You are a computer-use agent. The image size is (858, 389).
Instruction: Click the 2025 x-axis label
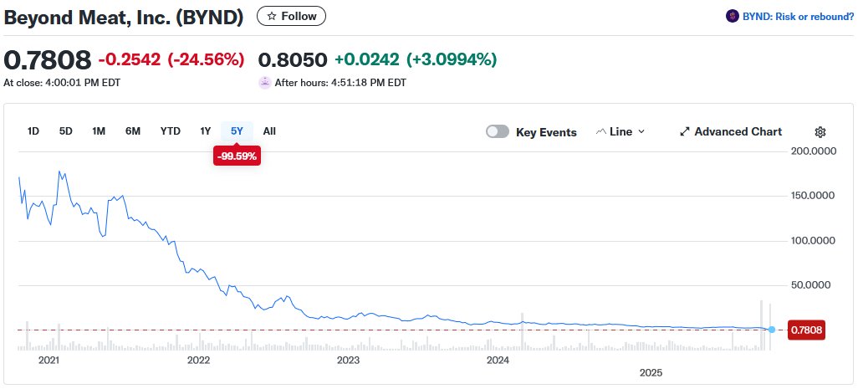click(x=651, y=372)
